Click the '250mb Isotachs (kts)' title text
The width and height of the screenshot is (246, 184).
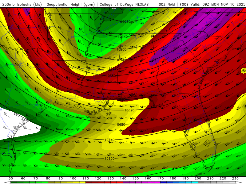[22, 4]
